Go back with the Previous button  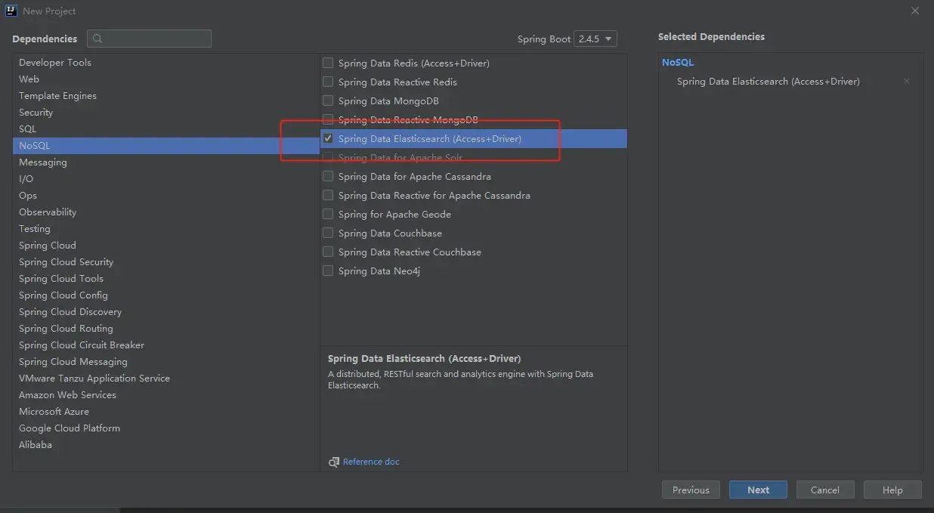click(x=691, y=490)
